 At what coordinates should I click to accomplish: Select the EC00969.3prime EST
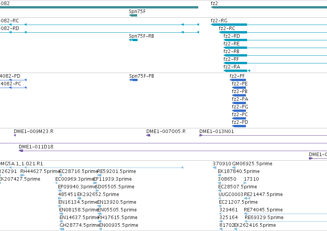[56, 183]
